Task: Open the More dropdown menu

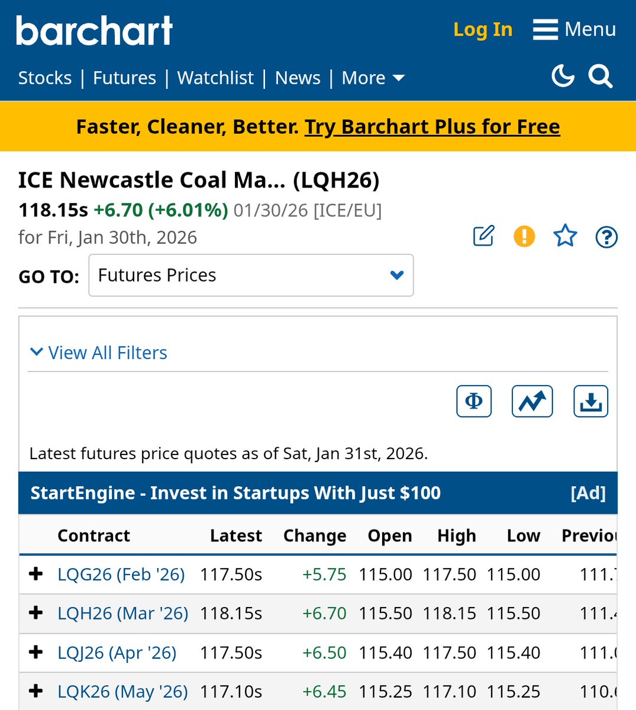Action: tap(373, 78)
